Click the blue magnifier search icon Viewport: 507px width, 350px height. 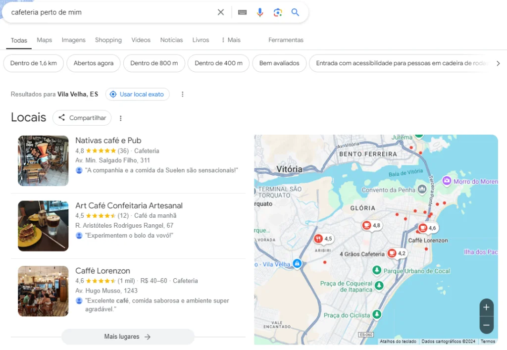(x=295, y=12)
